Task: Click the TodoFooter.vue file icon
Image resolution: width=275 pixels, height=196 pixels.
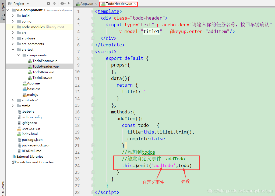Action: 30,61
